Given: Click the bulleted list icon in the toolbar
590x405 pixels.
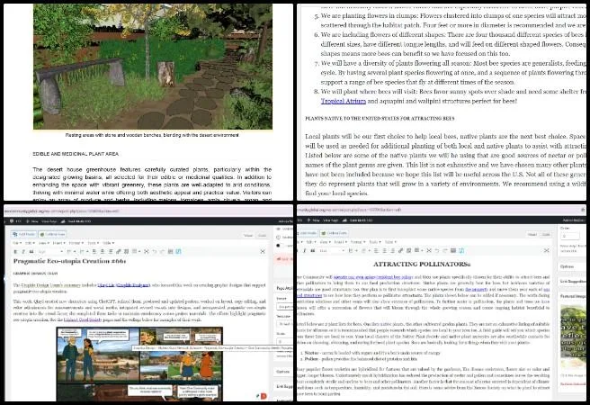Looking at the screenshot, I should click(69, 251).
